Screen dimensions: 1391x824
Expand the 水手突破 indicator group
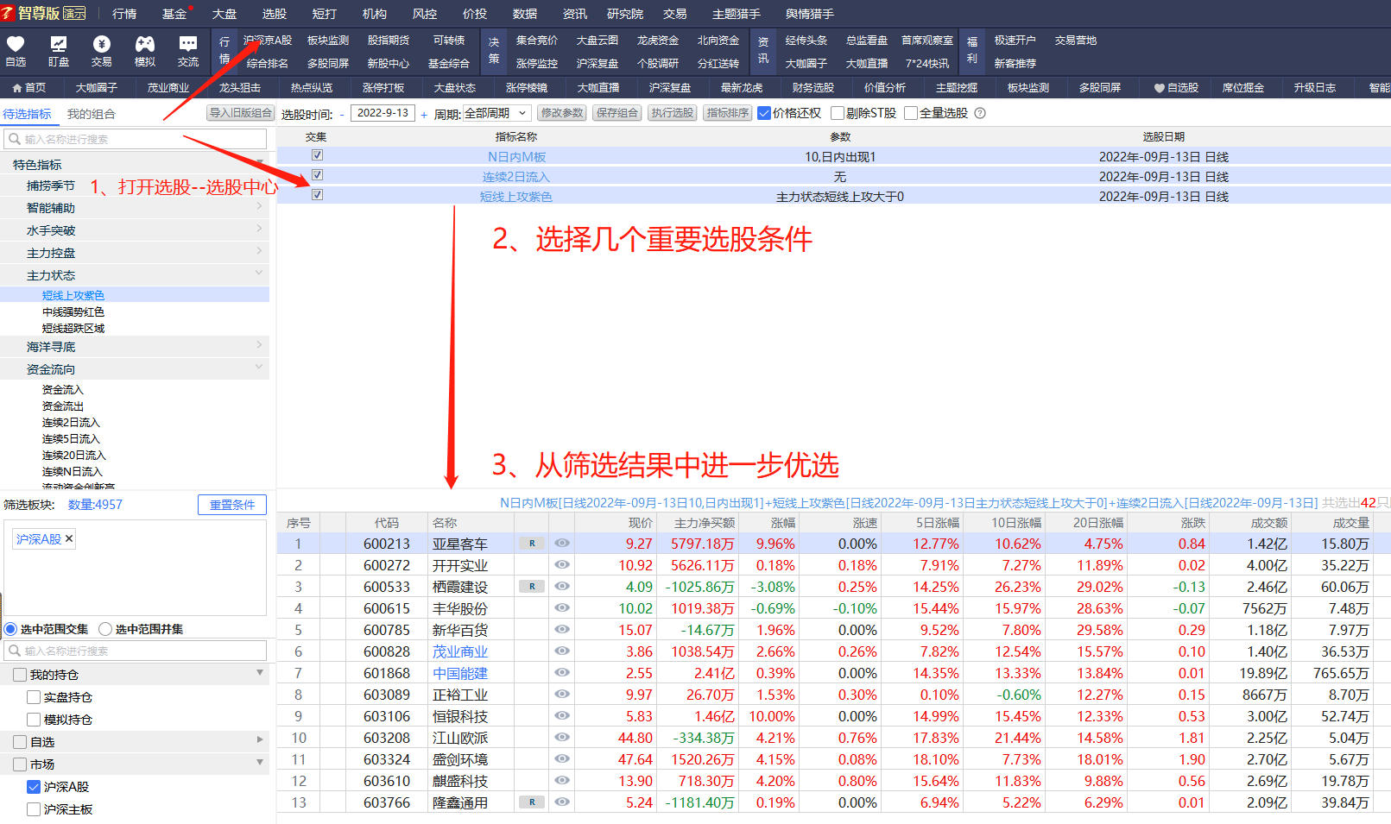click(x=259, y=230)
